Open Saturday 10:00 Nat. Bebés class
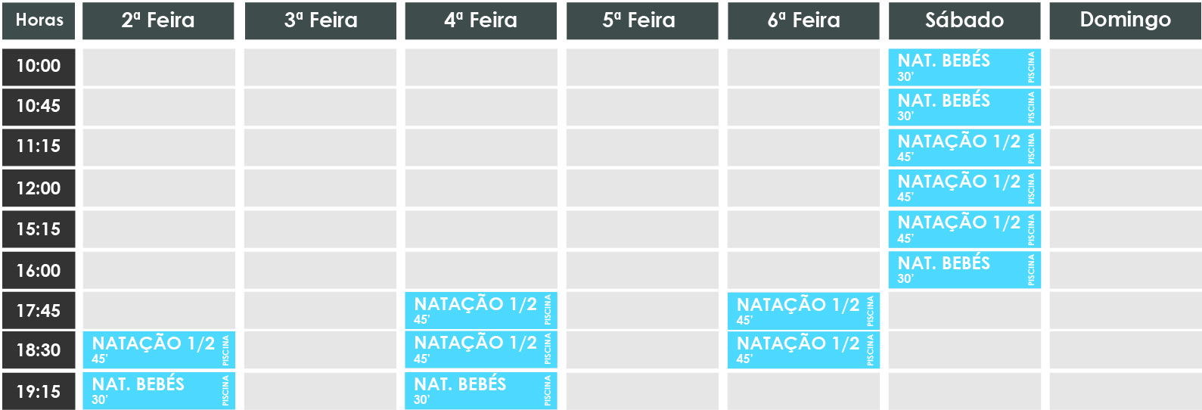 [x=964, y=67]
